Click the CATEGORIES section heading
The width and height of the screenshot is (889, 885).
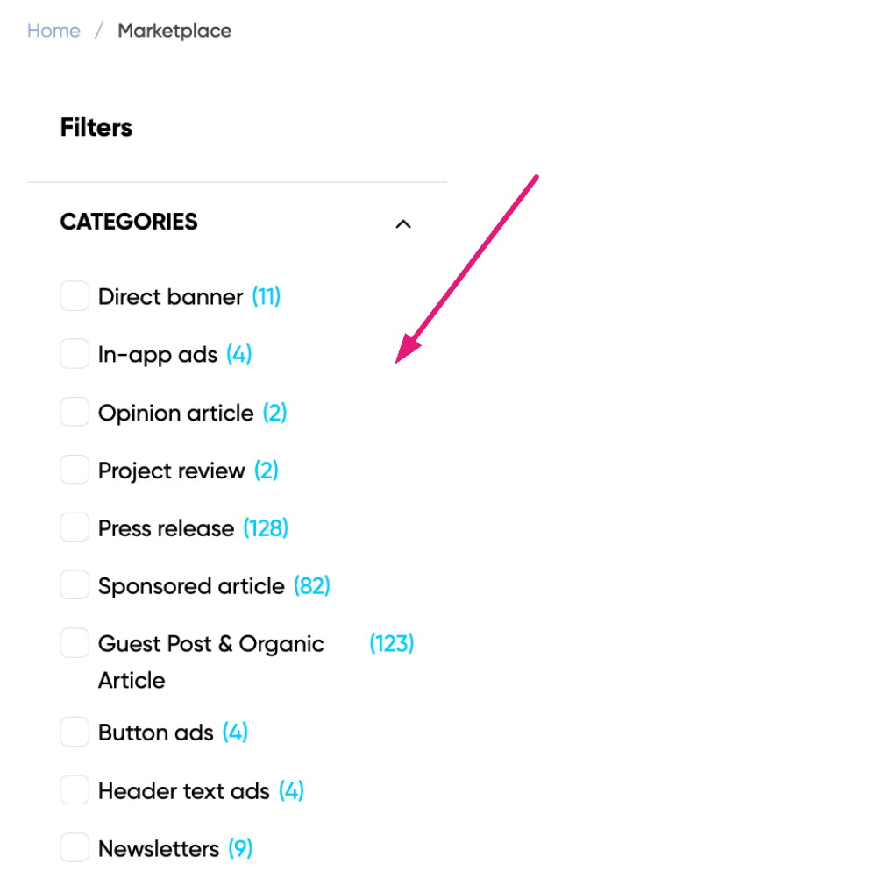[129, 222]
